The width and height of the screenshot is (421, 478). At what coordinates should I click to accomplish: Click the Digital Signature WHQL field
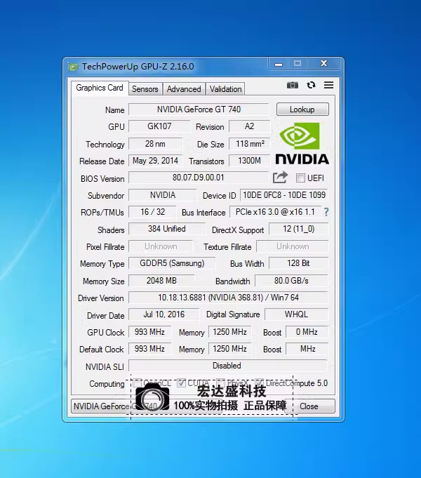(x=297, y=314)
